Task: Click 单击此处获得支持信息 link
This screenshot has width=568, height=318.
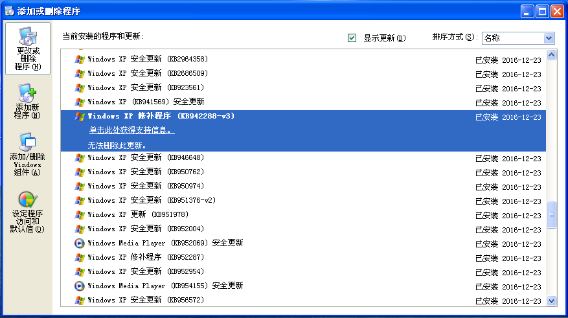Action: click(x=132, y=130)
